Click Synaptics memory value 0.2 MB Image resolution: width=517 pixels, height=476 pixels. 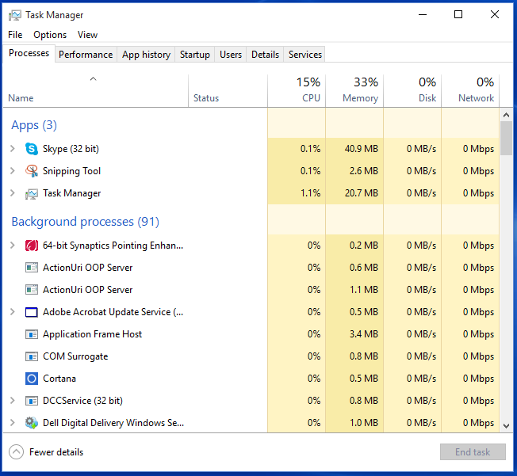pyautogui.click(x=364, y=246)
